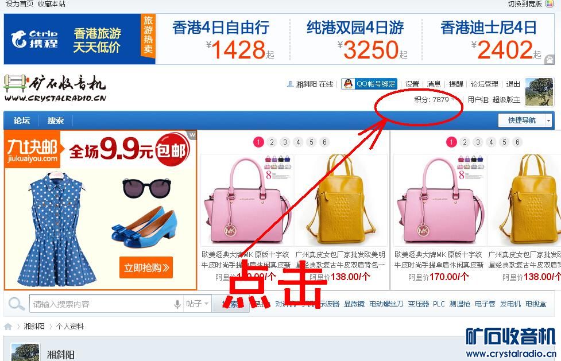561x361 pixels.
Task: Click the paw icon on travel banner
Action: pos(550,59)
